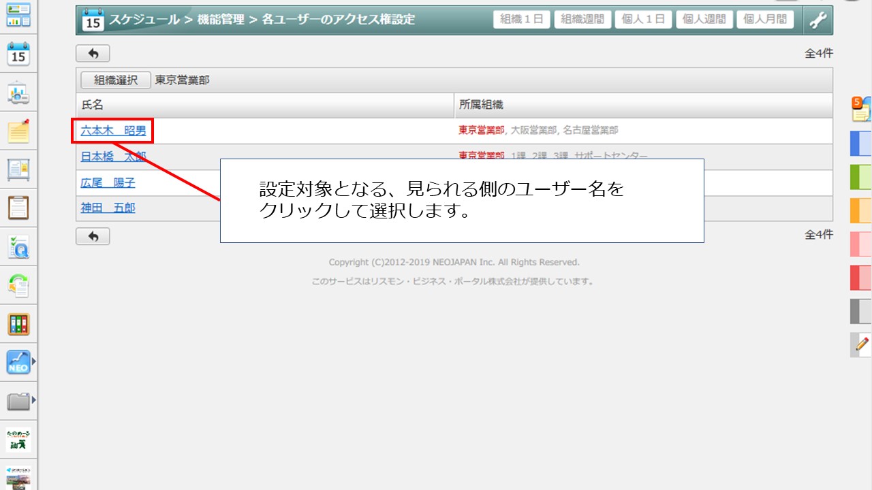Viewport: 872px width, 490px height.
Task: Switch to the 組織週間 view
Action: coord(582,20)
